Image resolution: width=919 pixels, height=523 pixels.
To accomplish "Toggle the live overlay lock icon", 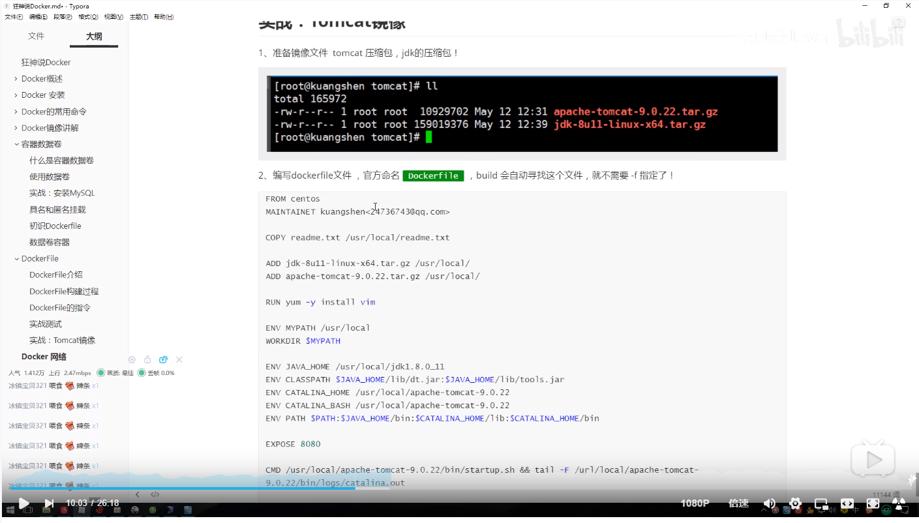I will (147, 360).
